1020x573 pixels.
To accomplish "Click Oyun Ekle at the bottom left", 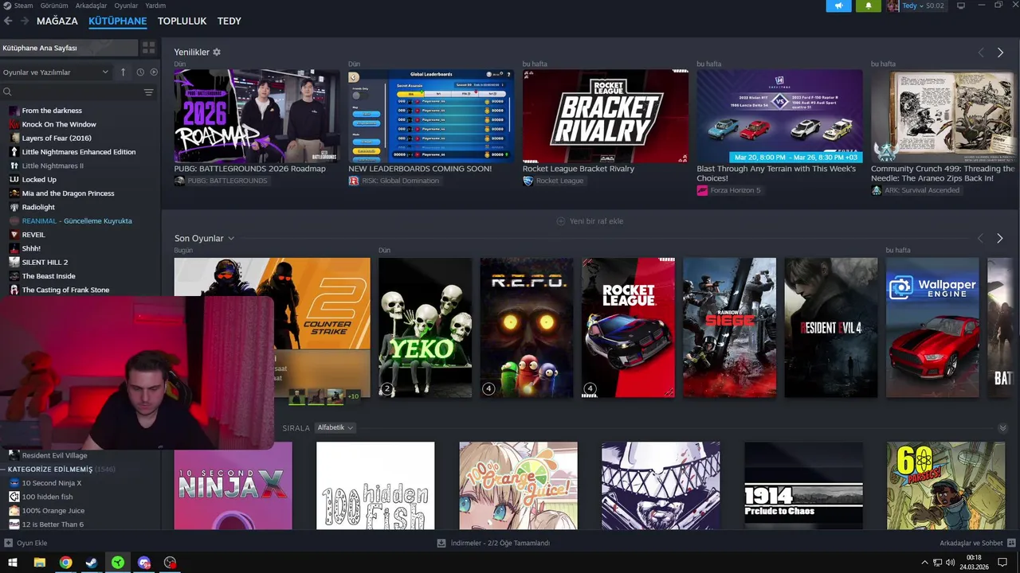I will click(x=25, y=543).
